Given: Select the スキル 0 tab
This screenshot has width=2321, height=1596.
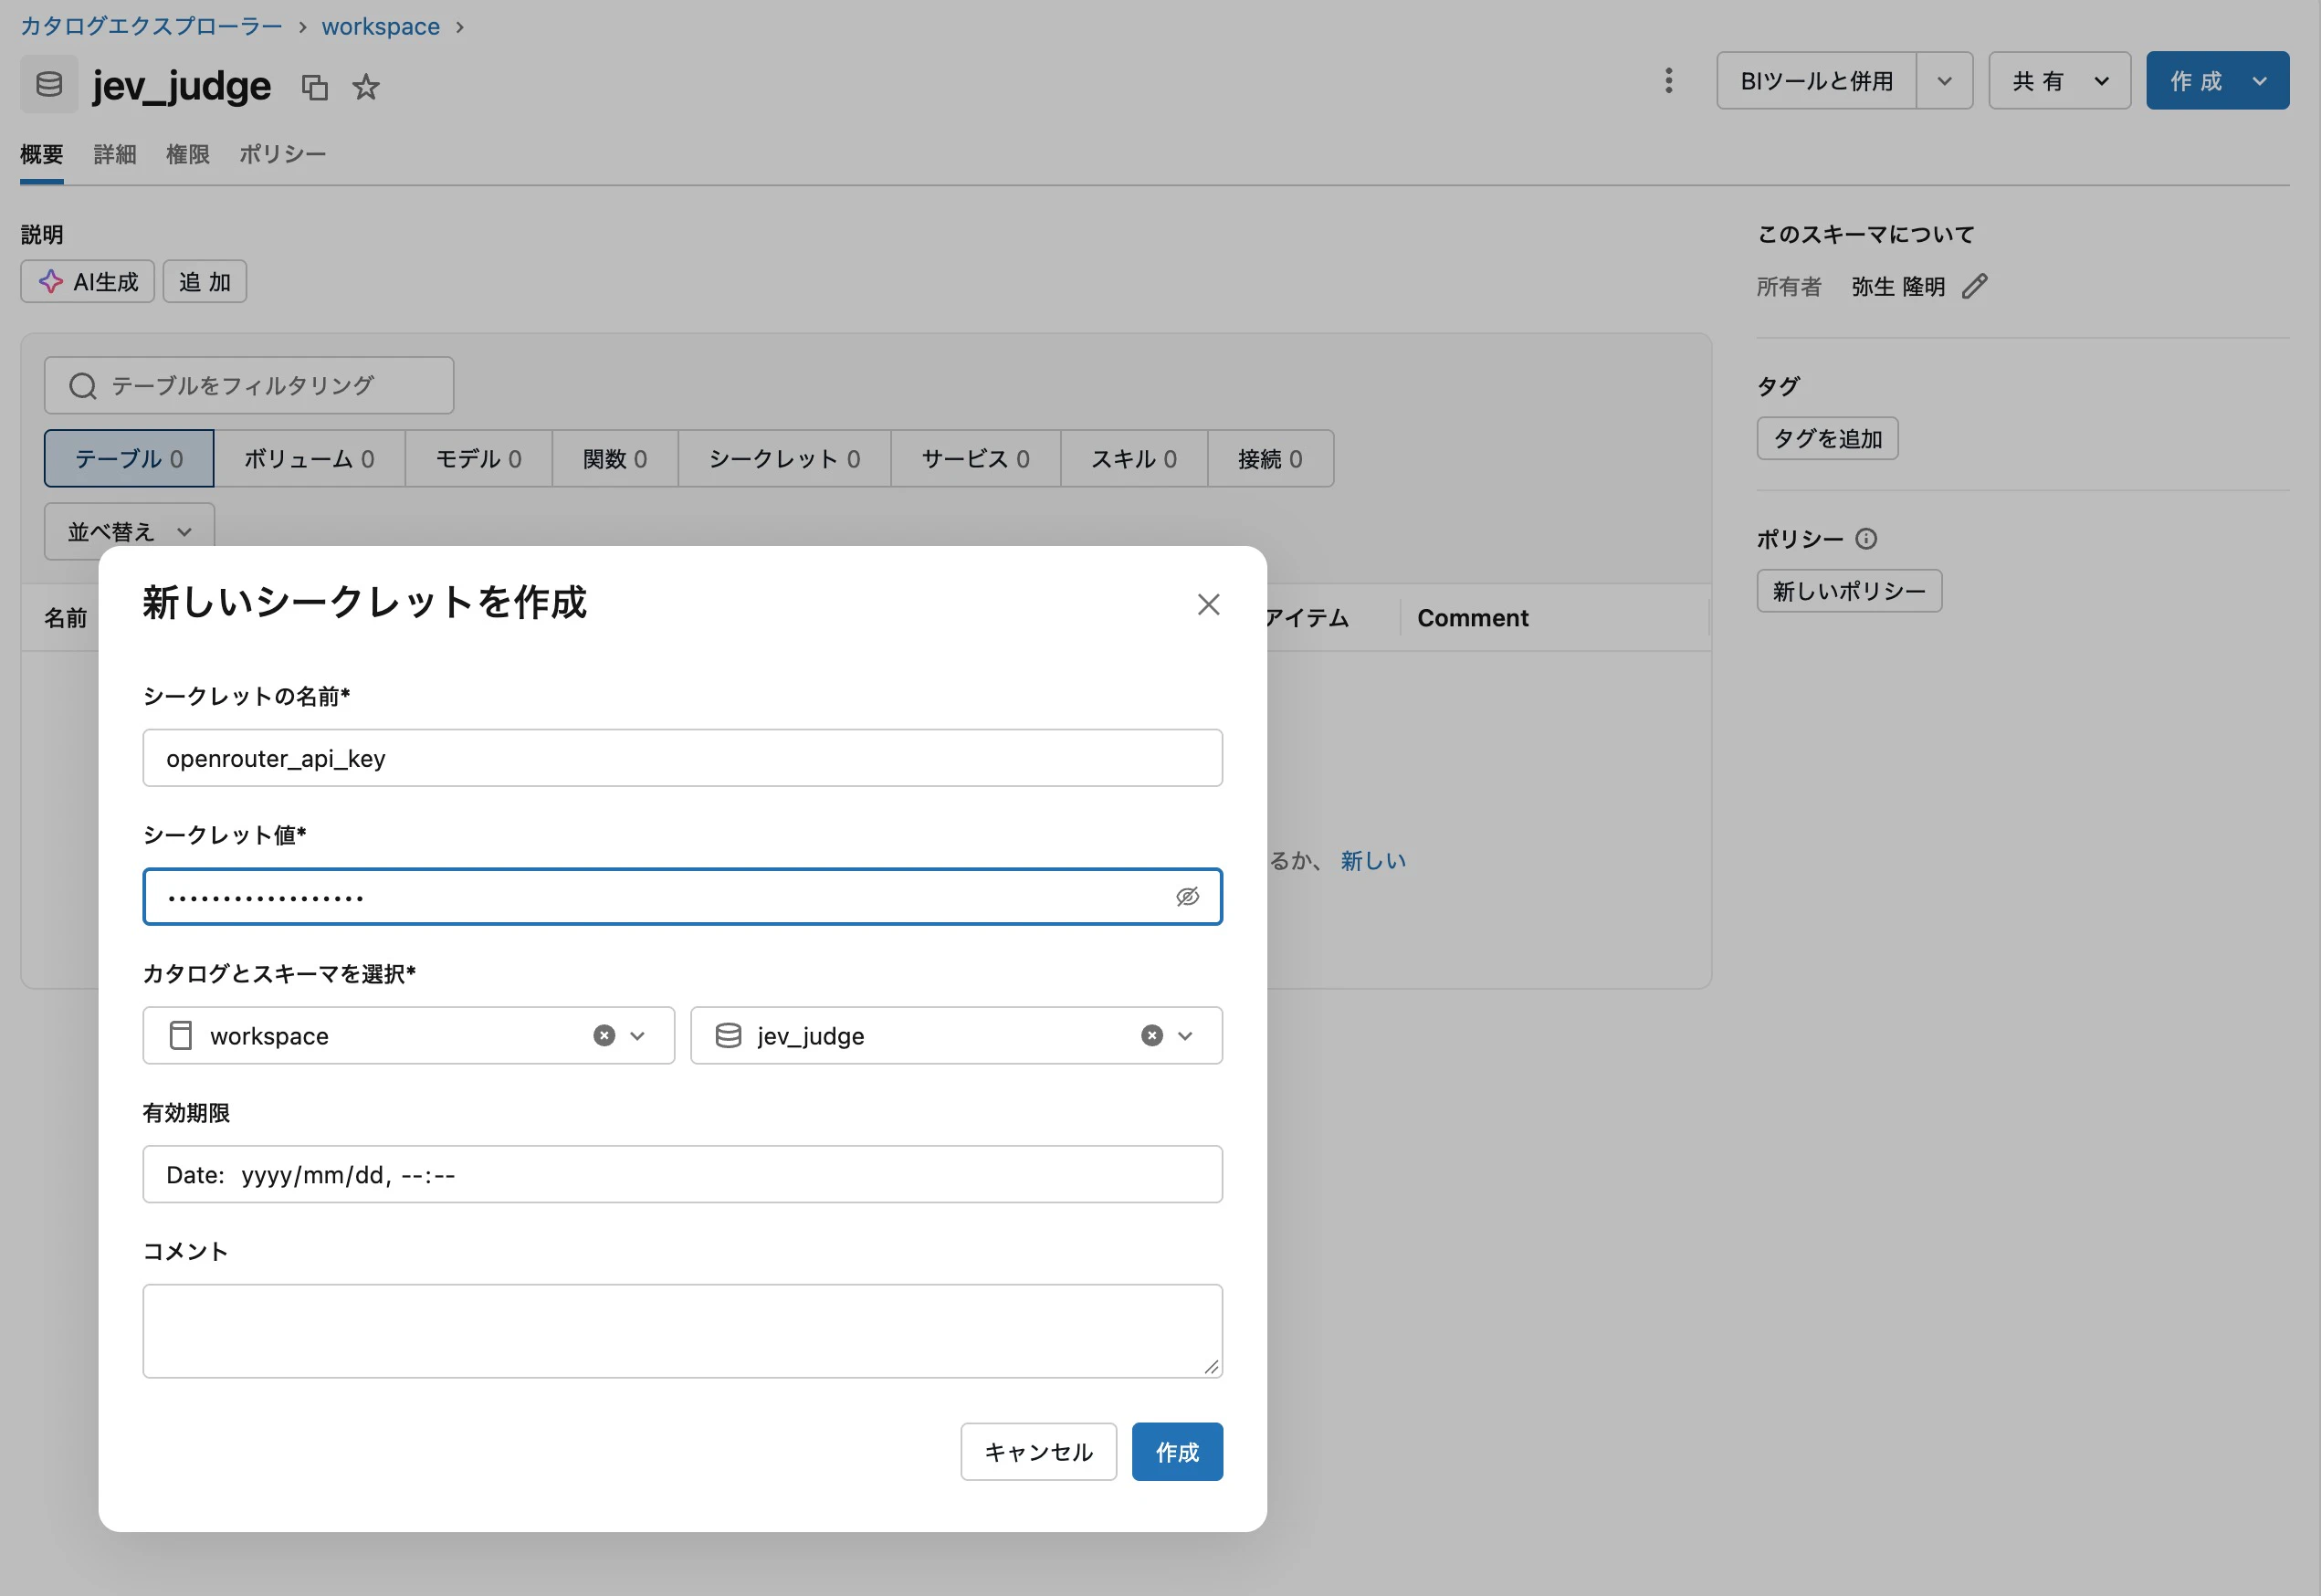Looking at the screenshot, I should [1134, 459].
